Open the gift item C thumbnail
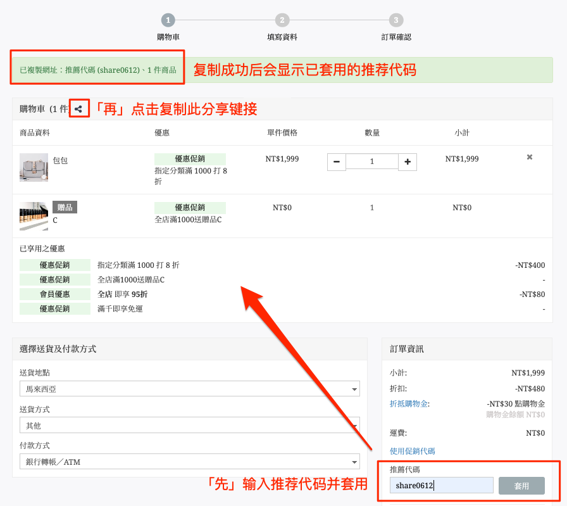 click(x=34, y=216)
